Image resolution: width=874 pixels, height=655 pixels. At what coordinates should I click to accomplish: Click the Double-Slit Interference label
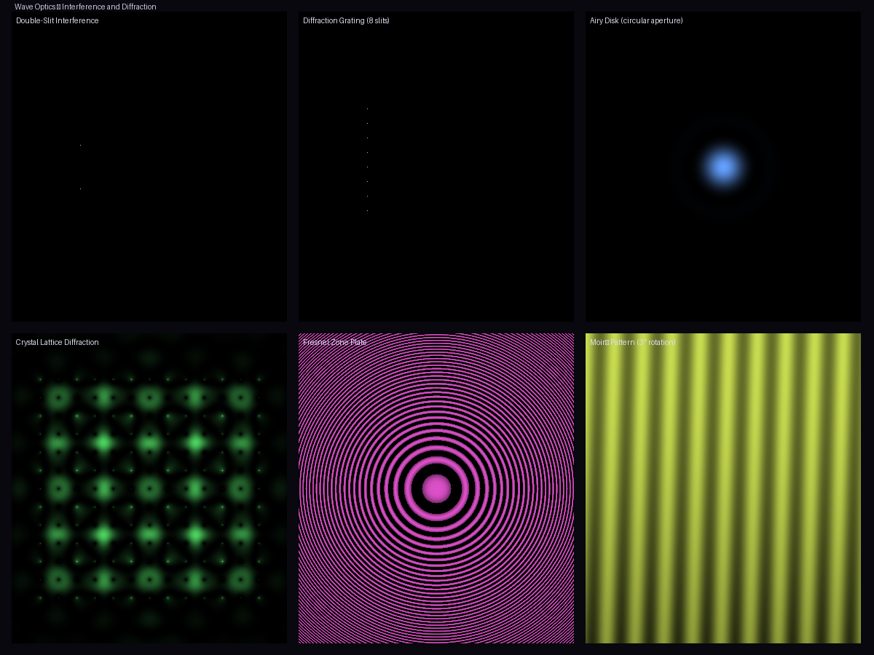pos(58,20)
